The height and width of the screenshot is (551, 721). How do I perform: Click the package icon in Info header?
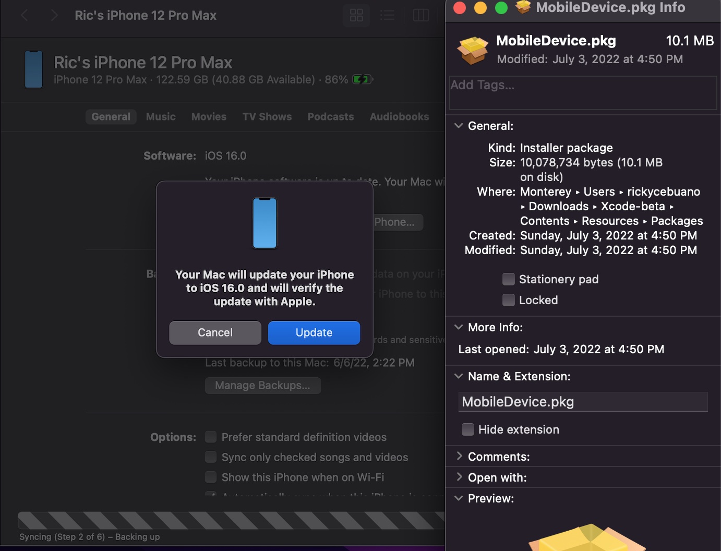click(472, 50)
